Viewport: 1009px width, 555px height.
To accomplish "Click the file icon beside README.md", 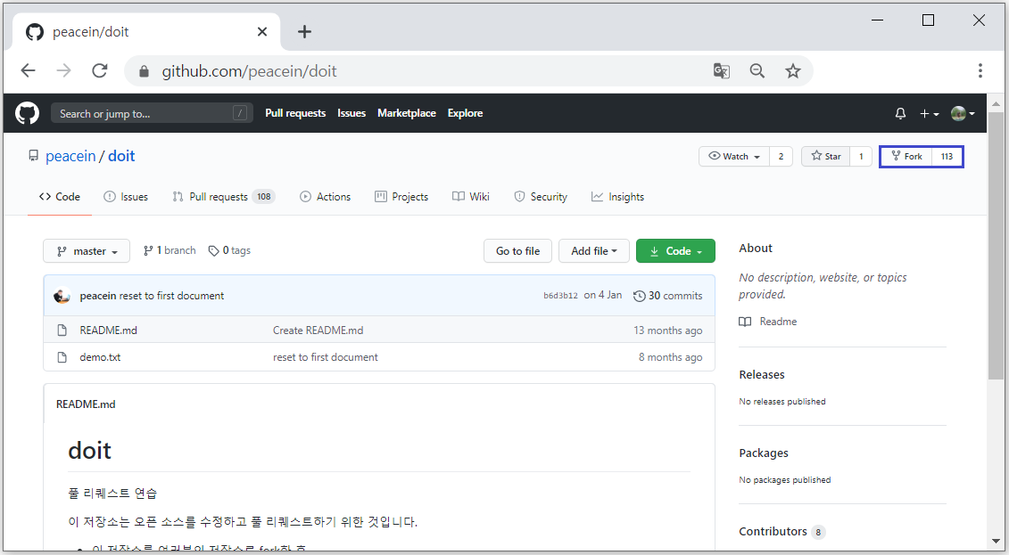I will coord(62,331).
